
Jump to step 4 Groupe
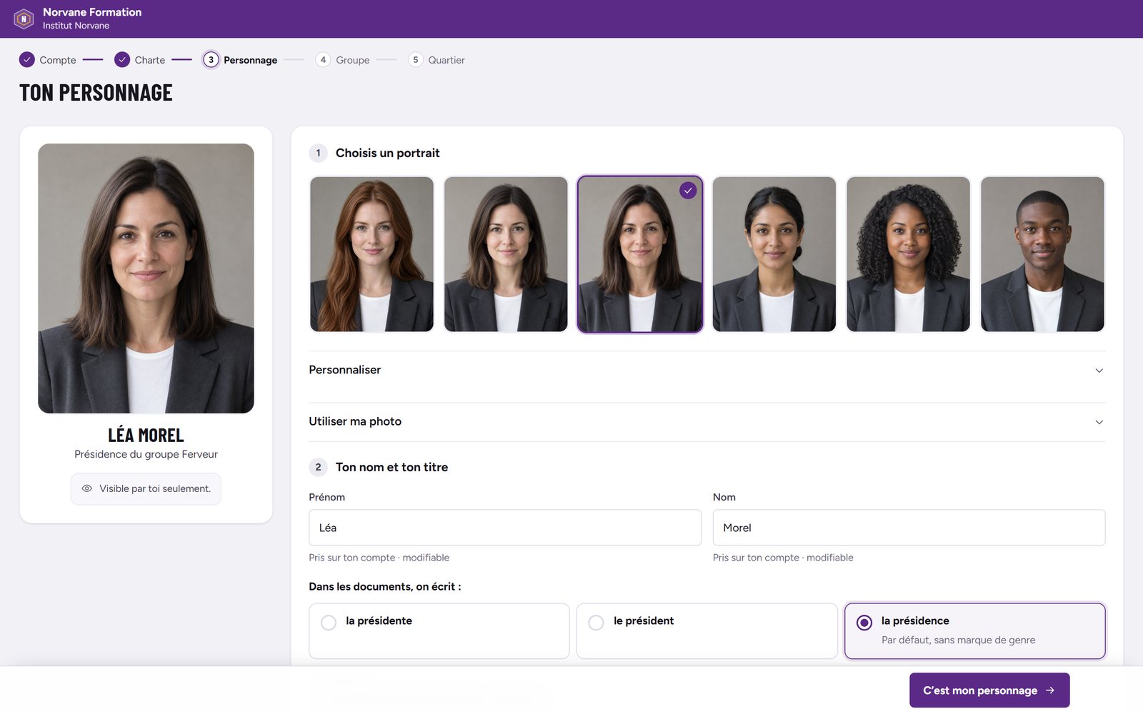coord(343,60)
